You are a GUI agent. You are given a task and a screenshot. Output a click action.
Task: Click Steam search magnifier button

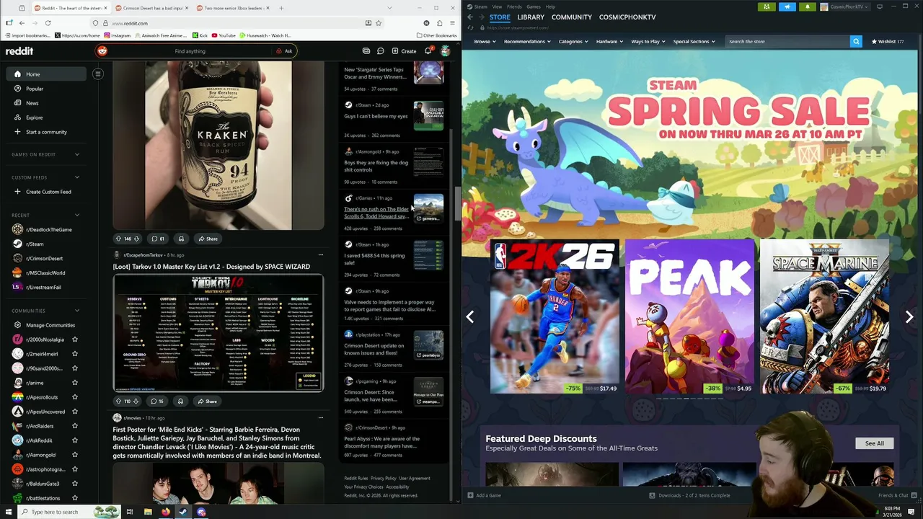tap(856, 41)
